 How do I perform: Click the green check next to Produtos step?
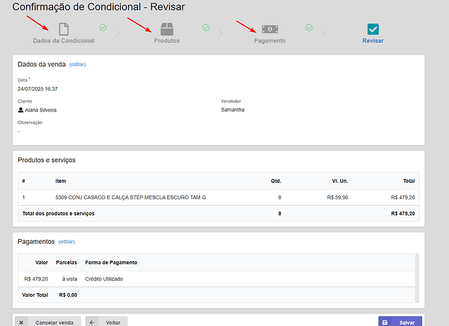206,27
